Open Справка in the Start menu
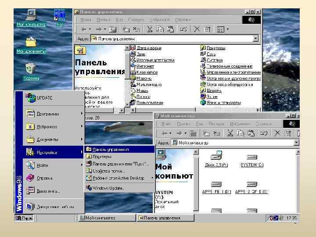 point(54,178)
